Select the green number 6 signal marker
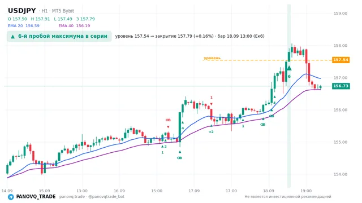This screenshot has width=362, height=203. [x=289, y=77]
